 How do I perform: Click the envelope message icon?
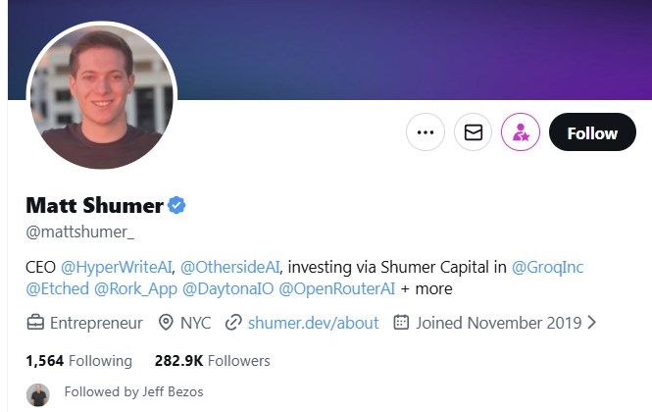[473, 132]
